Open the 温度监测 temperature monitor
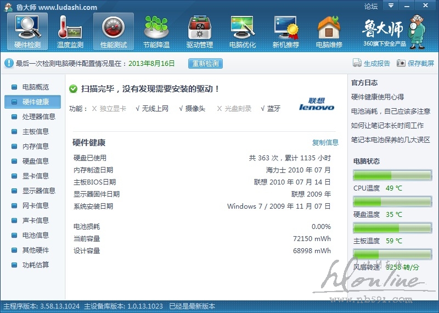 pos(70,31)
